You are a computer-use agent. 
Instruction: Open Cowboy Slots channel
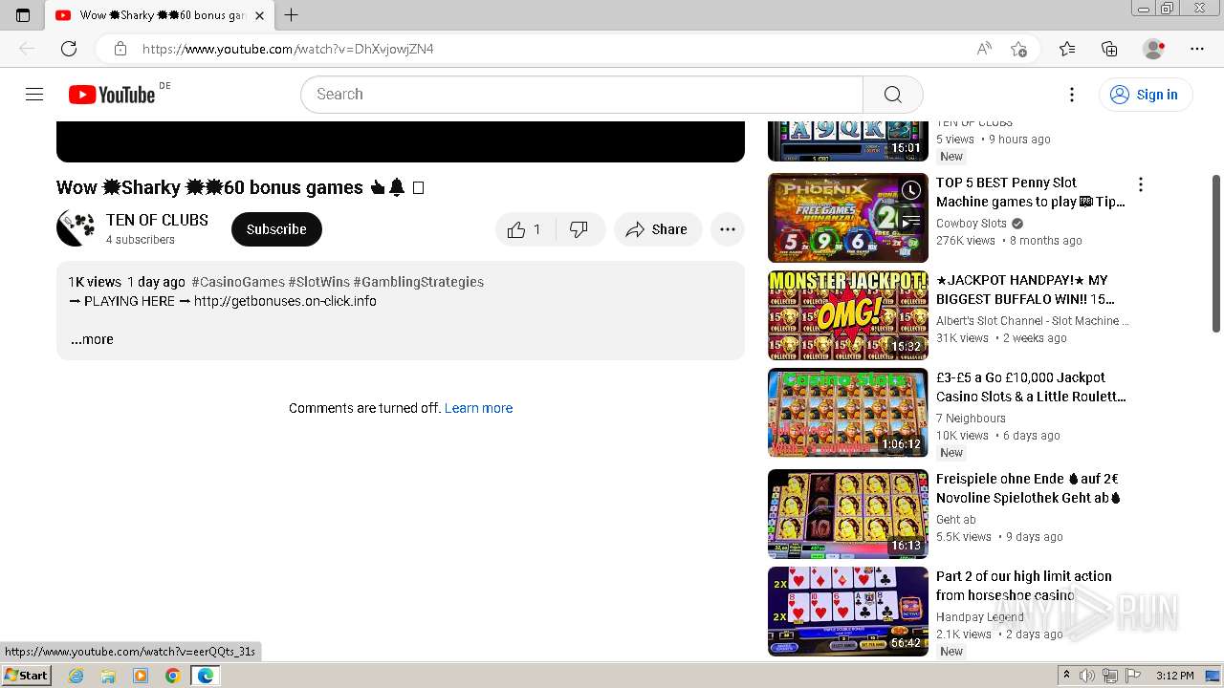[x=972, y=224]
